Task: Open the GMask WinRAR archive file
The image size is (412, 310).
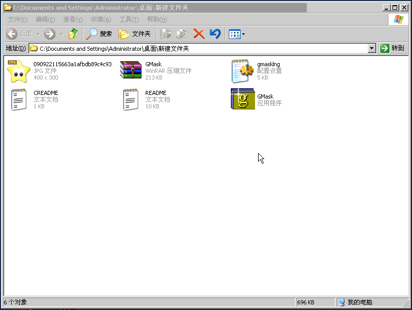Action: 130,70
